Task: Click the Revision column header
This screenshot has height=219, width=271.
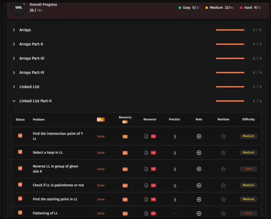Action: pyautogui.click(x=223, y=119)
